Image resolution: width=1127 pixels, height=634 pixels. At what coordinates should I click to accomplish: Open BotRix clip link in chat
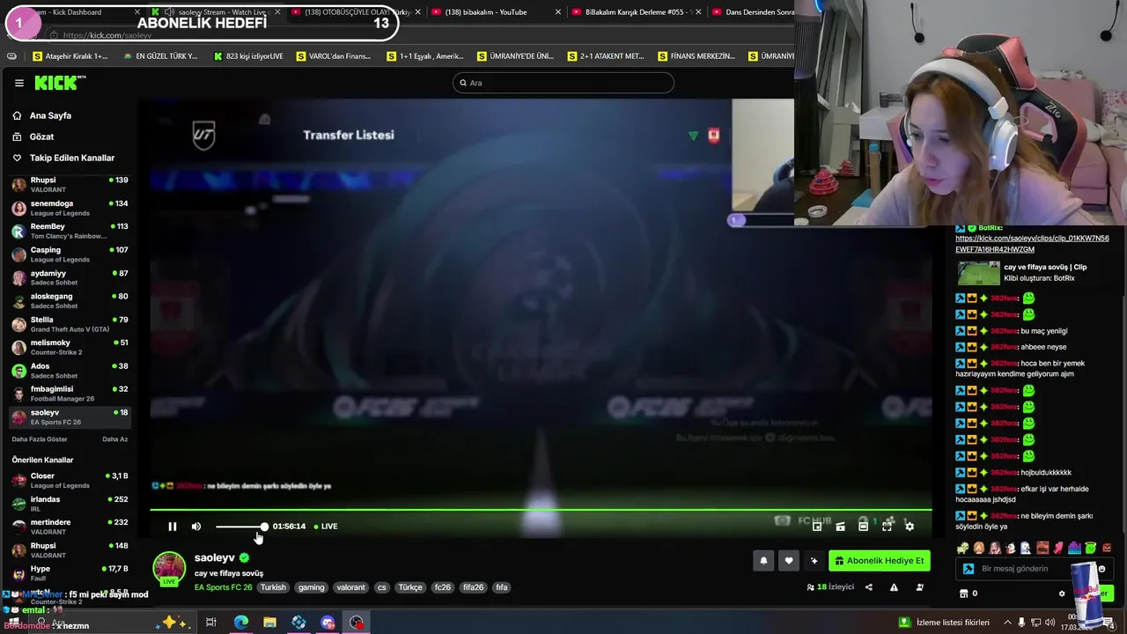[1032, 244]
